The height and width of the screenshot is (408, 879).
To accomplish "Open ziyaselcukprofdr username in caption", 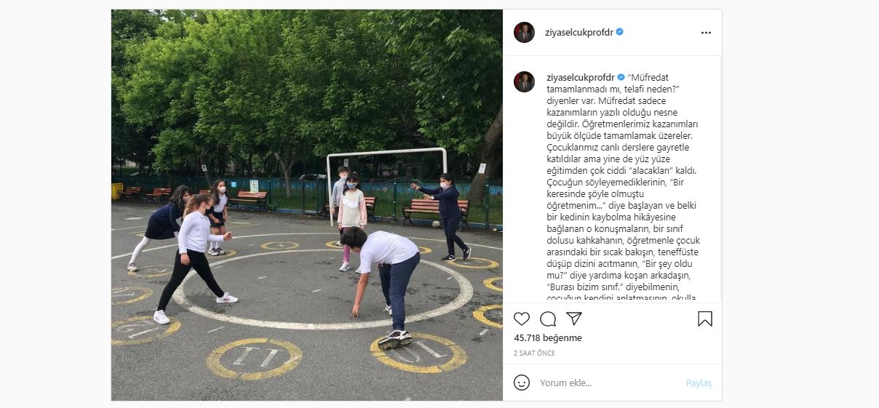I will [x=579, y=77].
